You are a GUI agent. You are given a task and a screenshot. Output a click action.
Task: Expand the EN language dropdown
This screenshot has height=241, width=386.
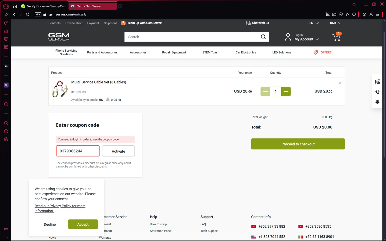[314, 23]
